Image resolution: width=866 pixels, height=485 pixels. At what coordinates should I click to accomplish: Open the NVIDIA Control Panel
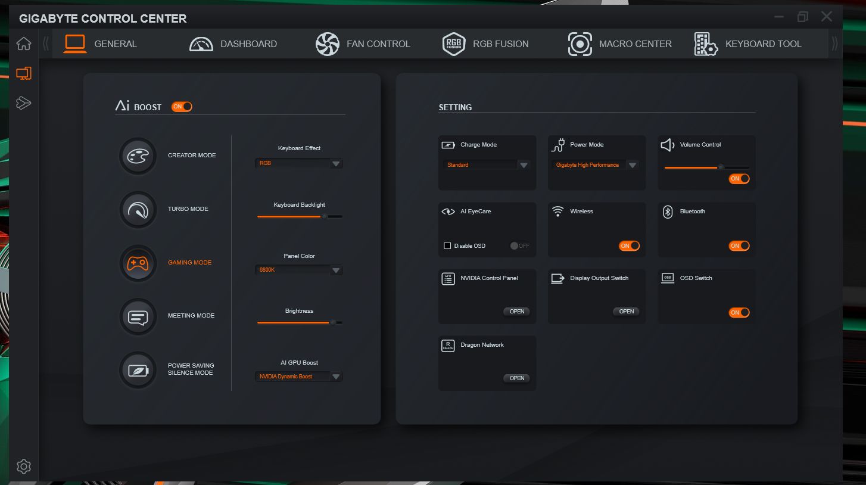coord(517,312)
